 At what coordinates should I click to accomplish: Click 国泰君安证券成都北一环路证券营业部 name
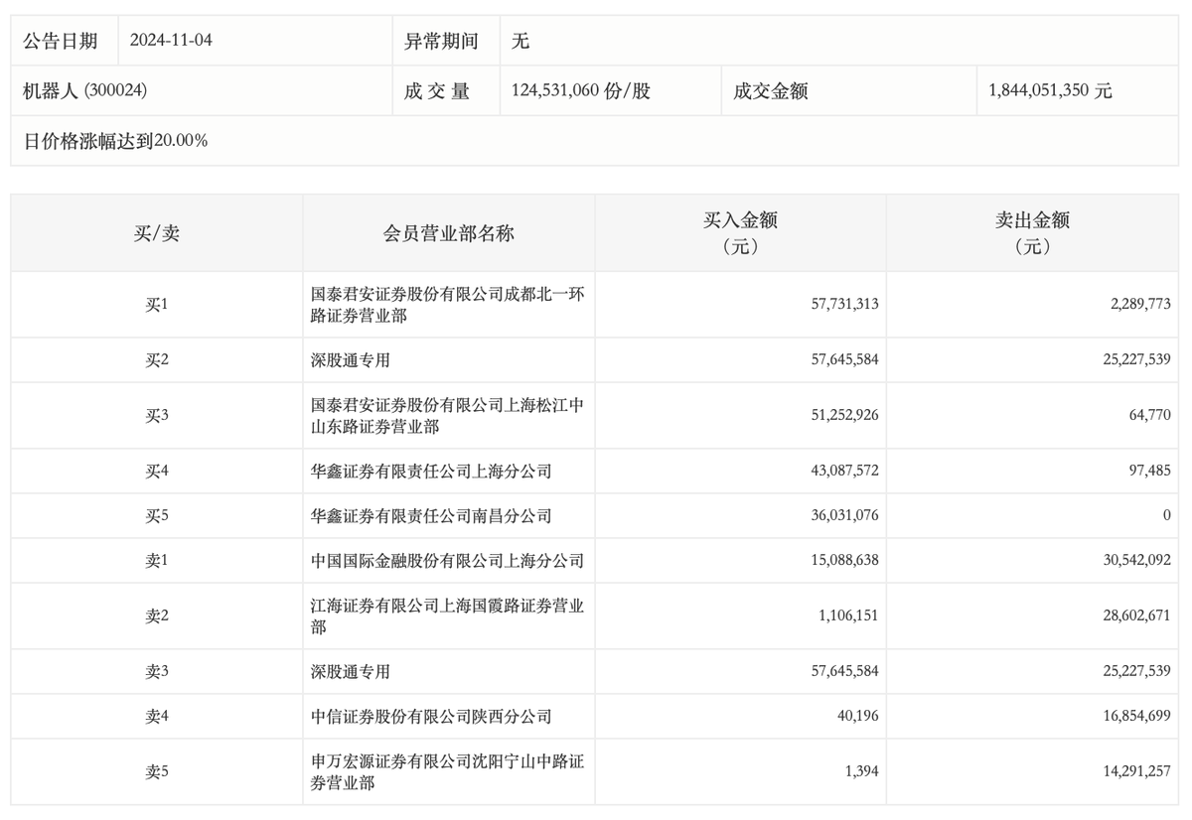point(449,305)
